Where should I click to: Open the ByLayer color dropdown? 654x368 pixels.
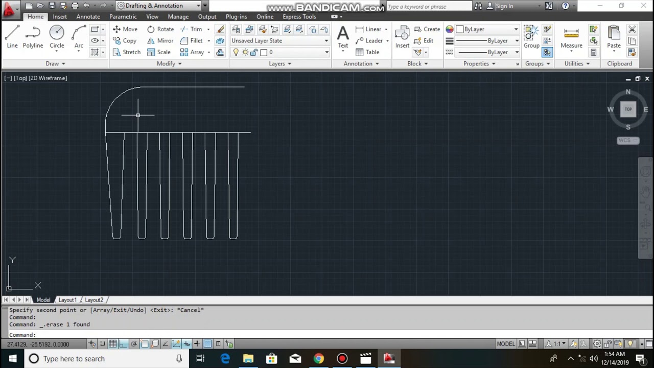[x=487, y=29]
